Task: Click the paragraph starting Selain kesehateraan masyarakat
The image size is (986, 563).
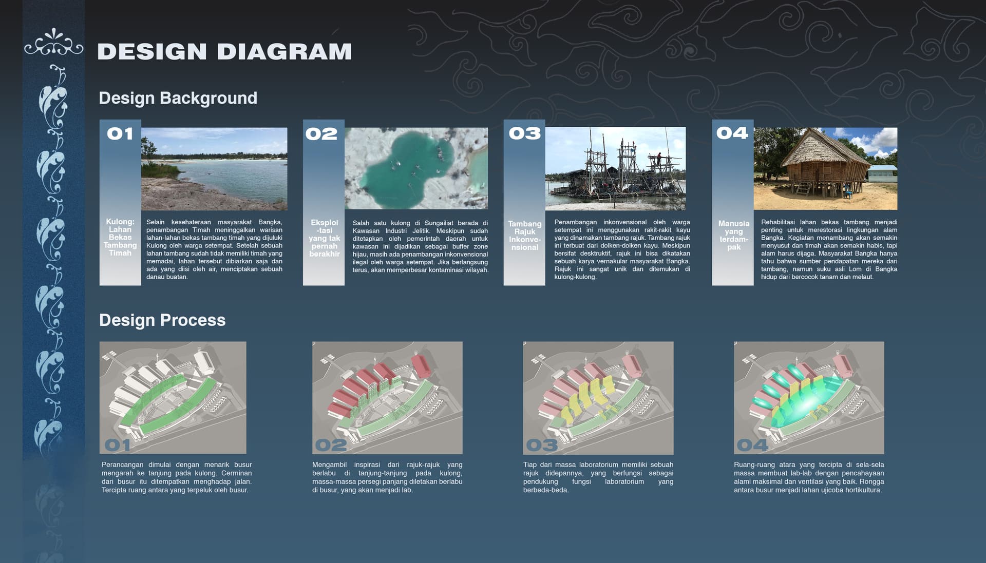Action: pyautogui.click(x=214, y=249)
